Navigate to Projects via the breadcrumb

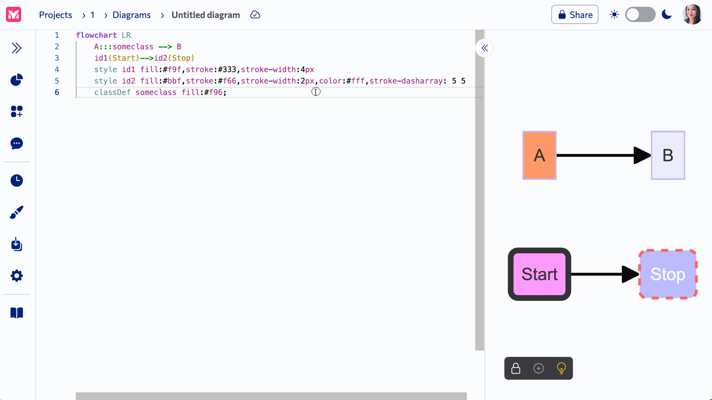click(55, 14)
